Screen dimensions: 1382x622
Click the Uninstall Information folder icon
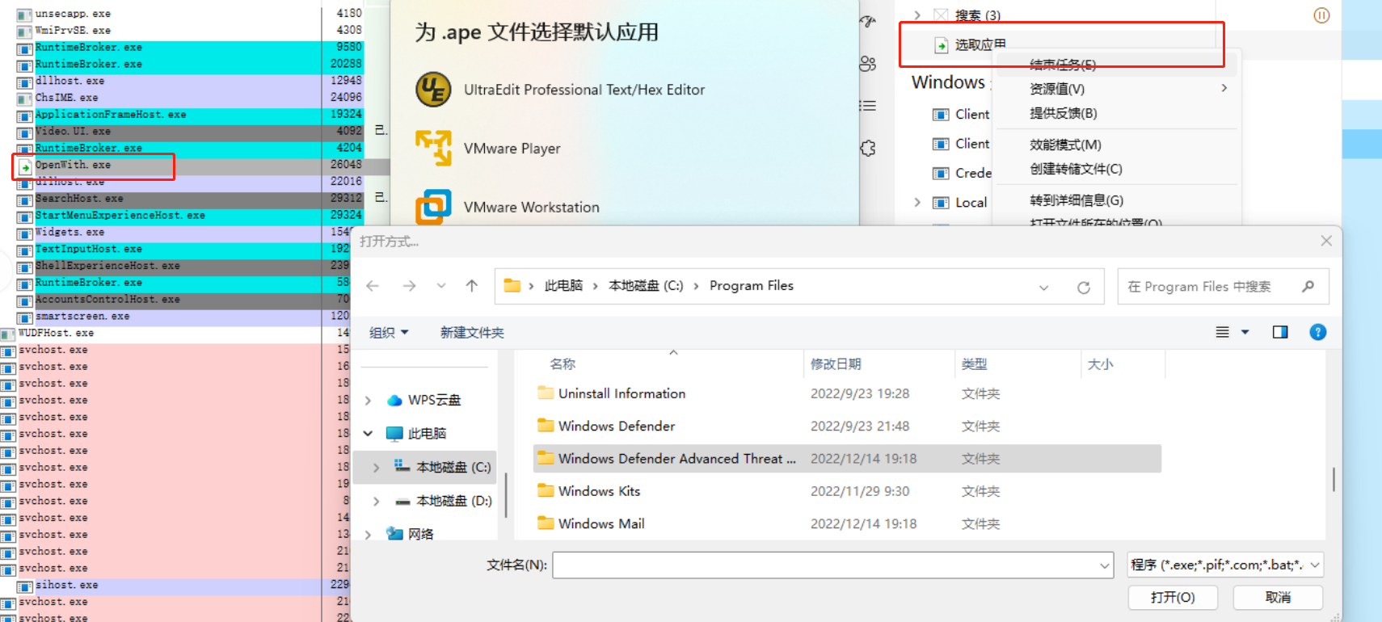pos(546,393)
